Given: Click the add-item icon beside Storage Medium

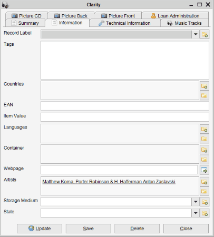Looking at the screenshot, I should [205, 202].
